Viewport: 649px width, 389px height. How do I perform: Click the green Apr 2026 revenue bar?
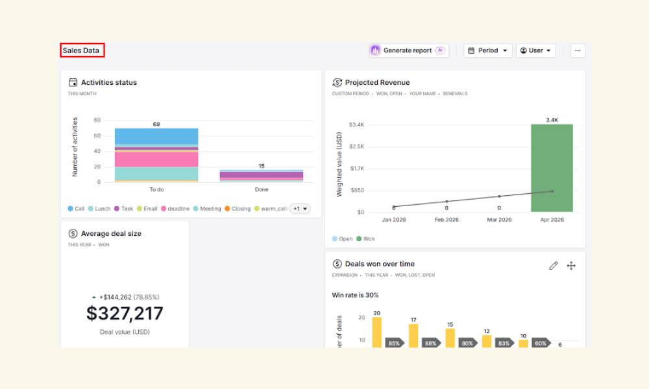[552, 168]
